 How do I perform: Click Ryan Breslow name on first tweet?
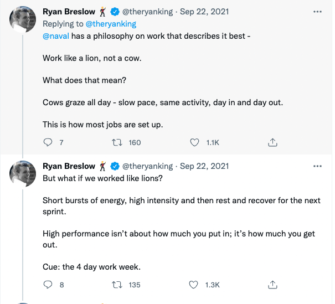(x=69, y=12)
